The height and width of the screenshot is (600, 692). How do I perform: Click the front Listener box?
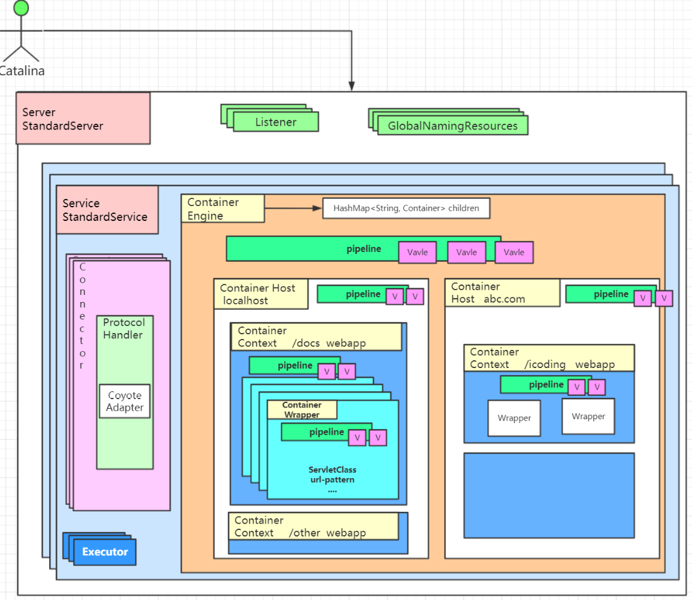click(276, 122)
